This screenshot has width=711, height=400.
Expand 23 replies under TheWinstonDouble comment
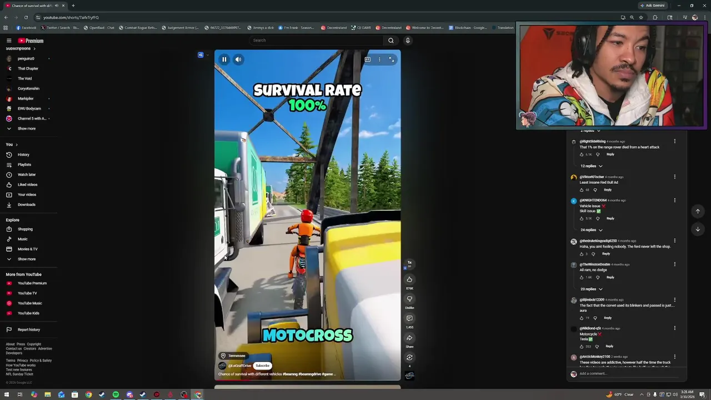[x=592, y=289]
